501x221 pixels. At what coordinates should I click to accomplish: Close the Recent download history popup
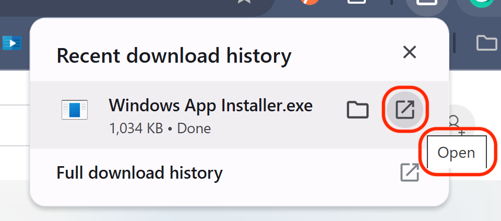point(410,52)
